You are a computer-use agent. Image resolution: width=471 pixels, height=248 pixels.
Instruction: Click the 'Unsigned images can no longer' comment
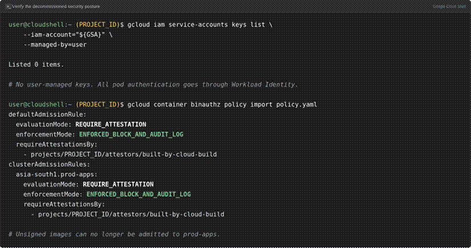point(114,234)
